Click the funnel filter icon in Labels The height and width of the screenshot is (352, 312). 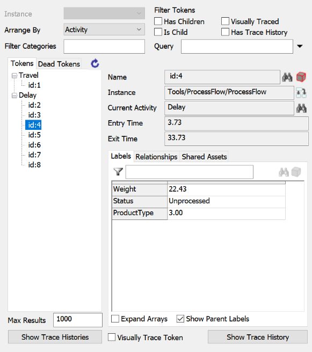coord(118,172)
